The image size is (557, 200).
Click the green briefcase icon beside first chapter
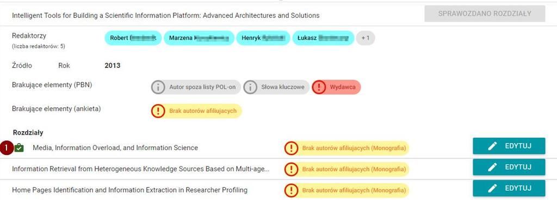point(19,148)
